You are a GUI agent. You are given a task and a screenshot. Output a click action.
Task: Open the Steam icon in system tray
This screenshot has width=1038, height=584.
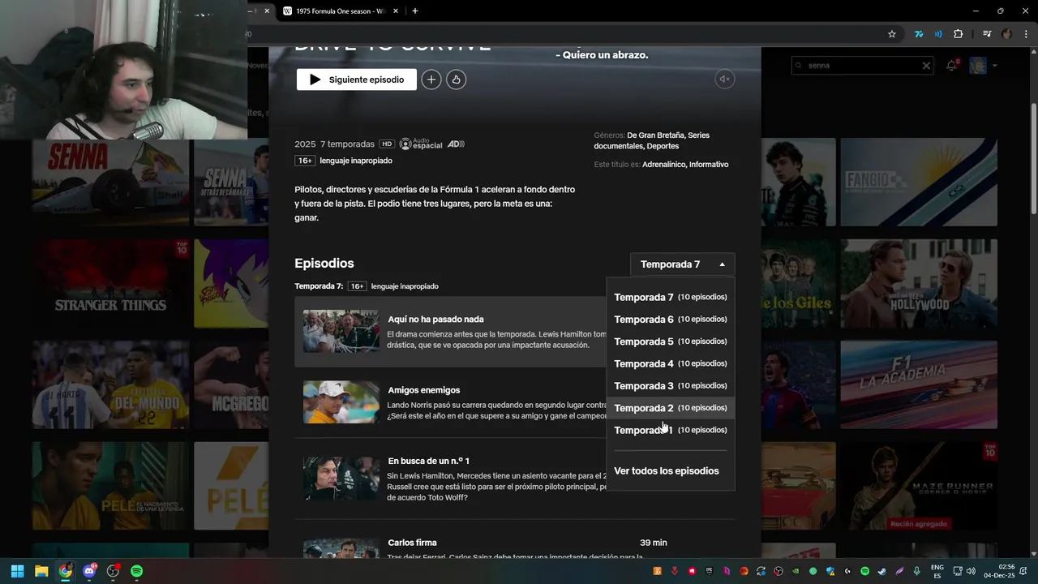882,571
